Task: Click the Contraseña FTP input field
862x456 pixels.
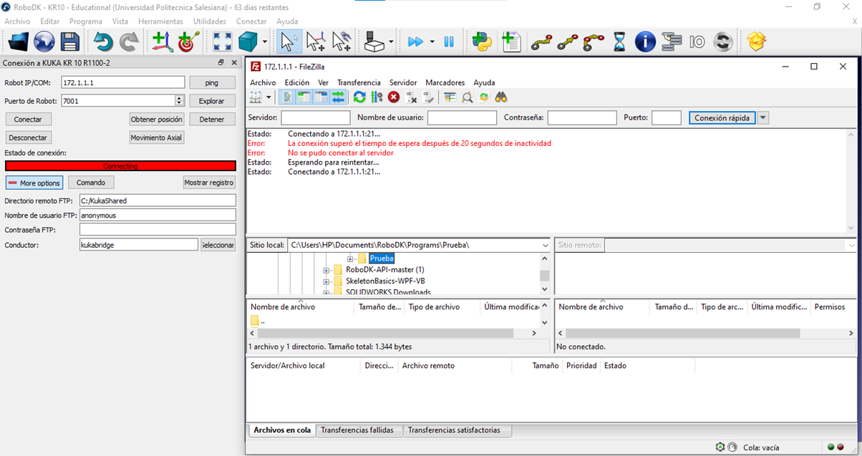Action: 158,230
